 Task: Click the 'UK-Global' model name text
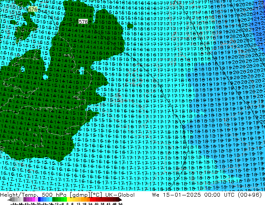coord(120,195)
